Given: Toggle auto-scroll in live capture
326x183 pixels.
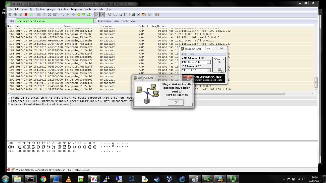Looking at the screenshot, I should 102,14.
